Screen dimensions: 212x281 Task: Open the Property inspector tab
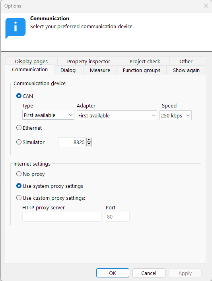[89, 61]
